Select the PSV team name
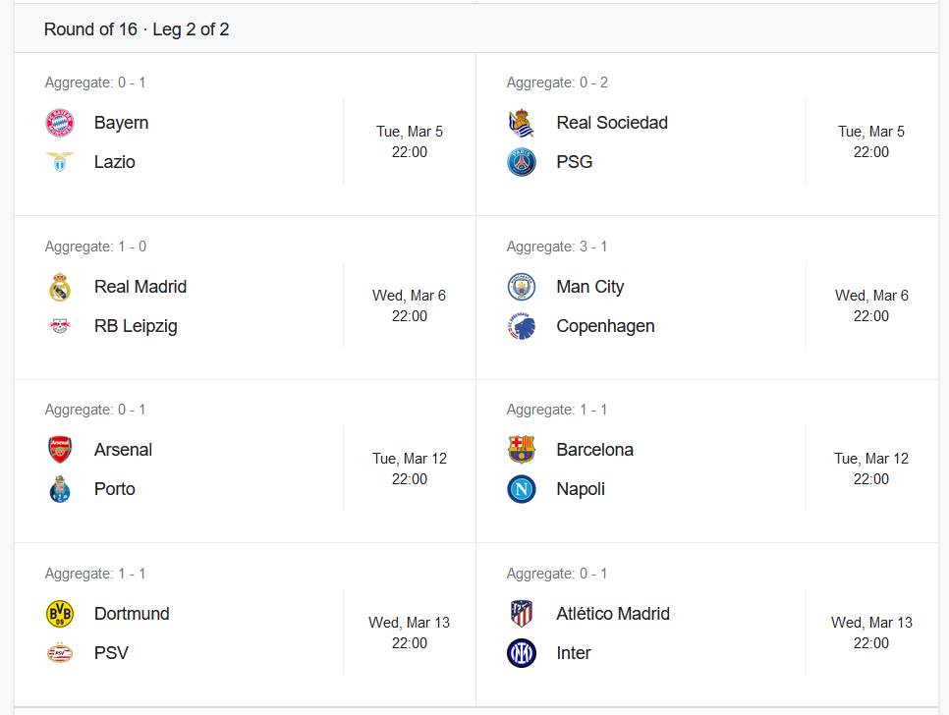The image size is (949, 715). point(111,653)
